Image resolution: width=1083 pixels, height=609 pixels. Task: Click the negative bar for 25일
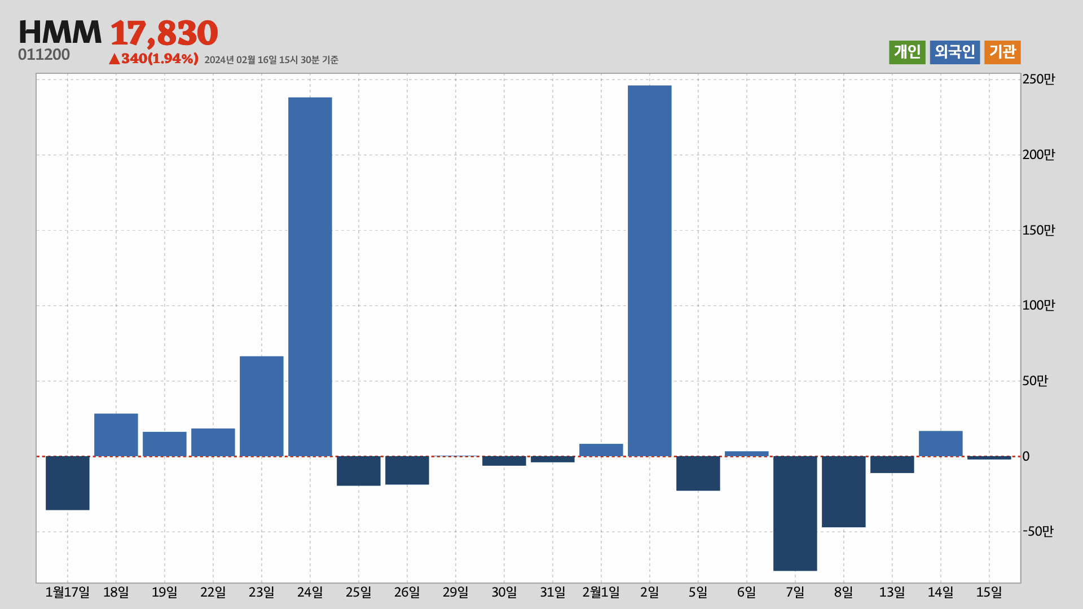tap(359, 471)
